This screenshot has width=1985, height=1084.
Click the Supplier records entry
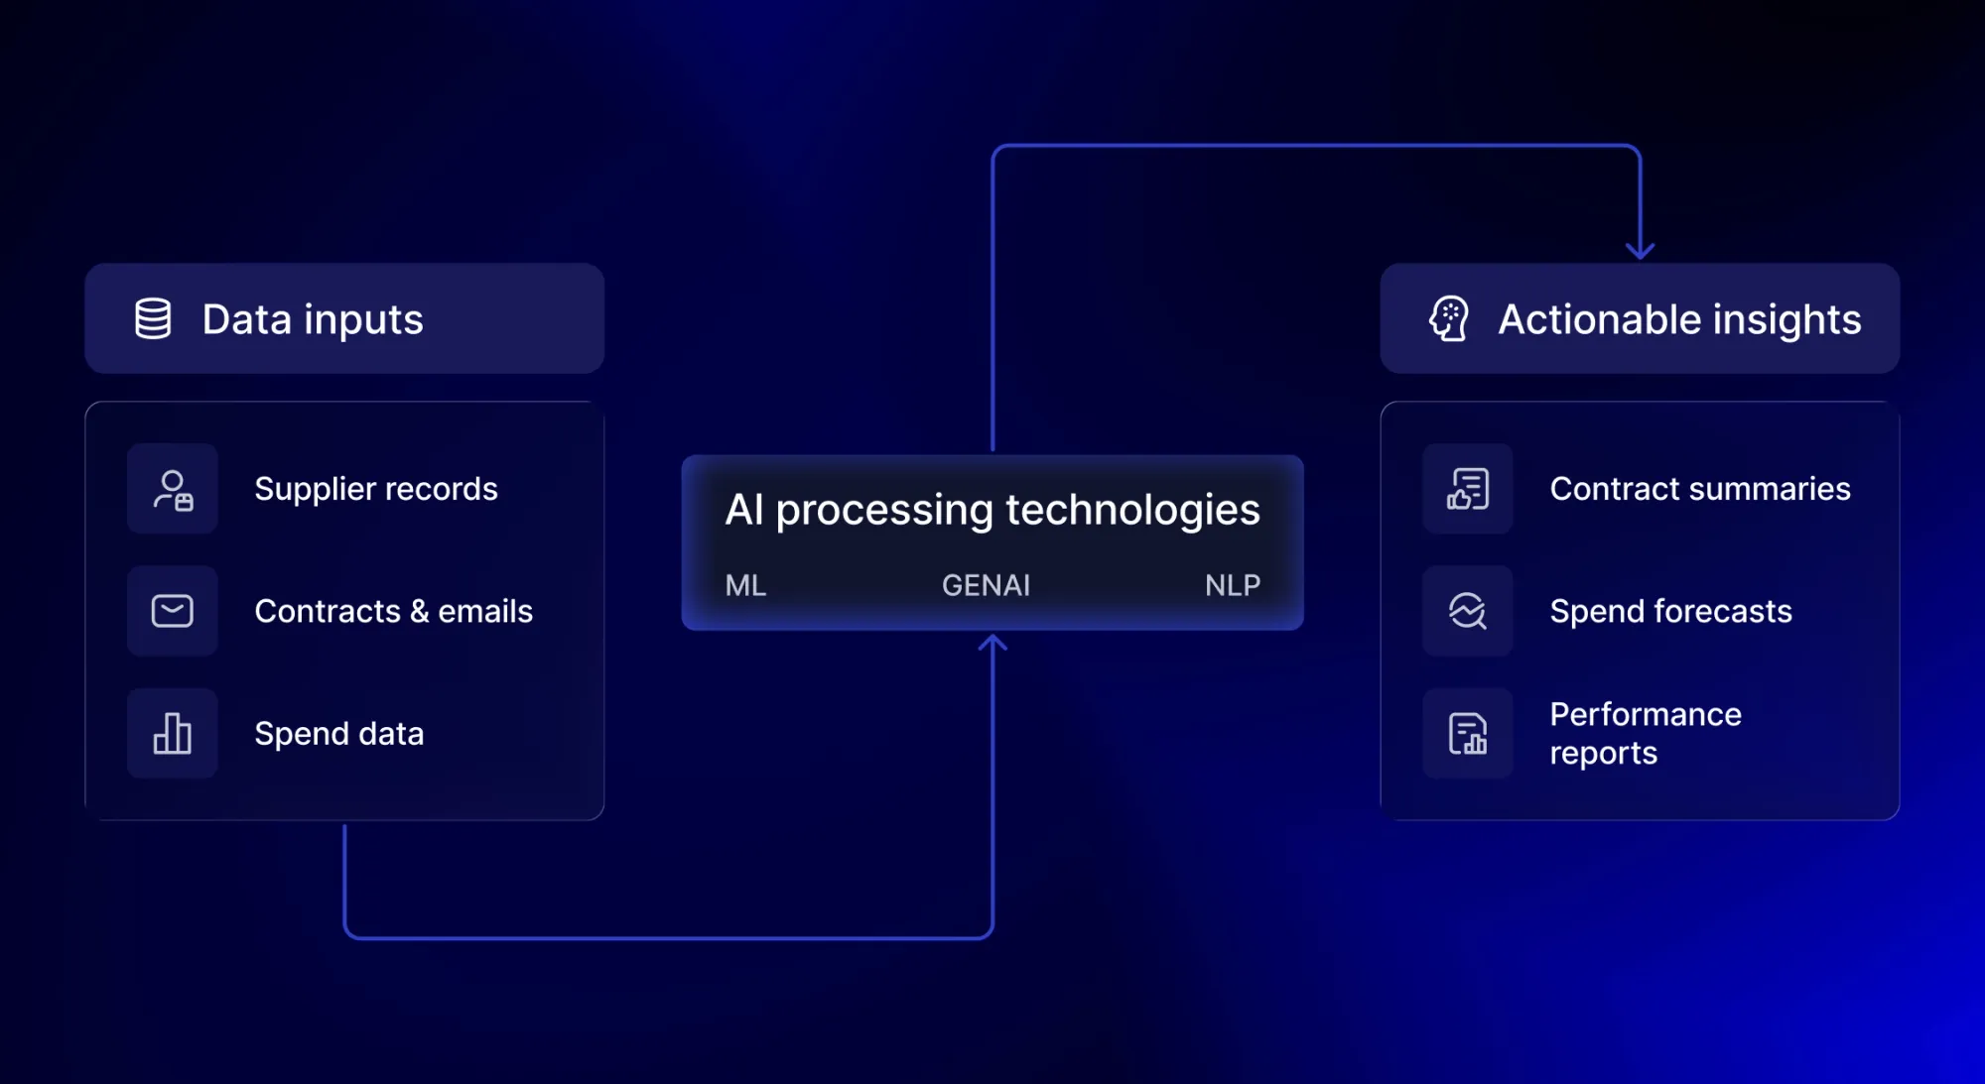(376, 488)
